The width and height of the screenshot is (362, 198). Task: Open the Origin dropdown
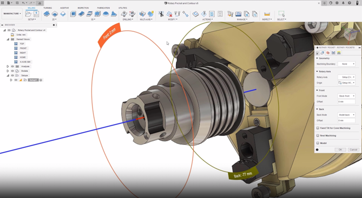point(346,83)
